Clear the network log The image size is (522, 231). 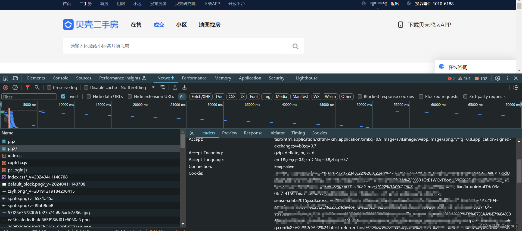click(15, 87)
